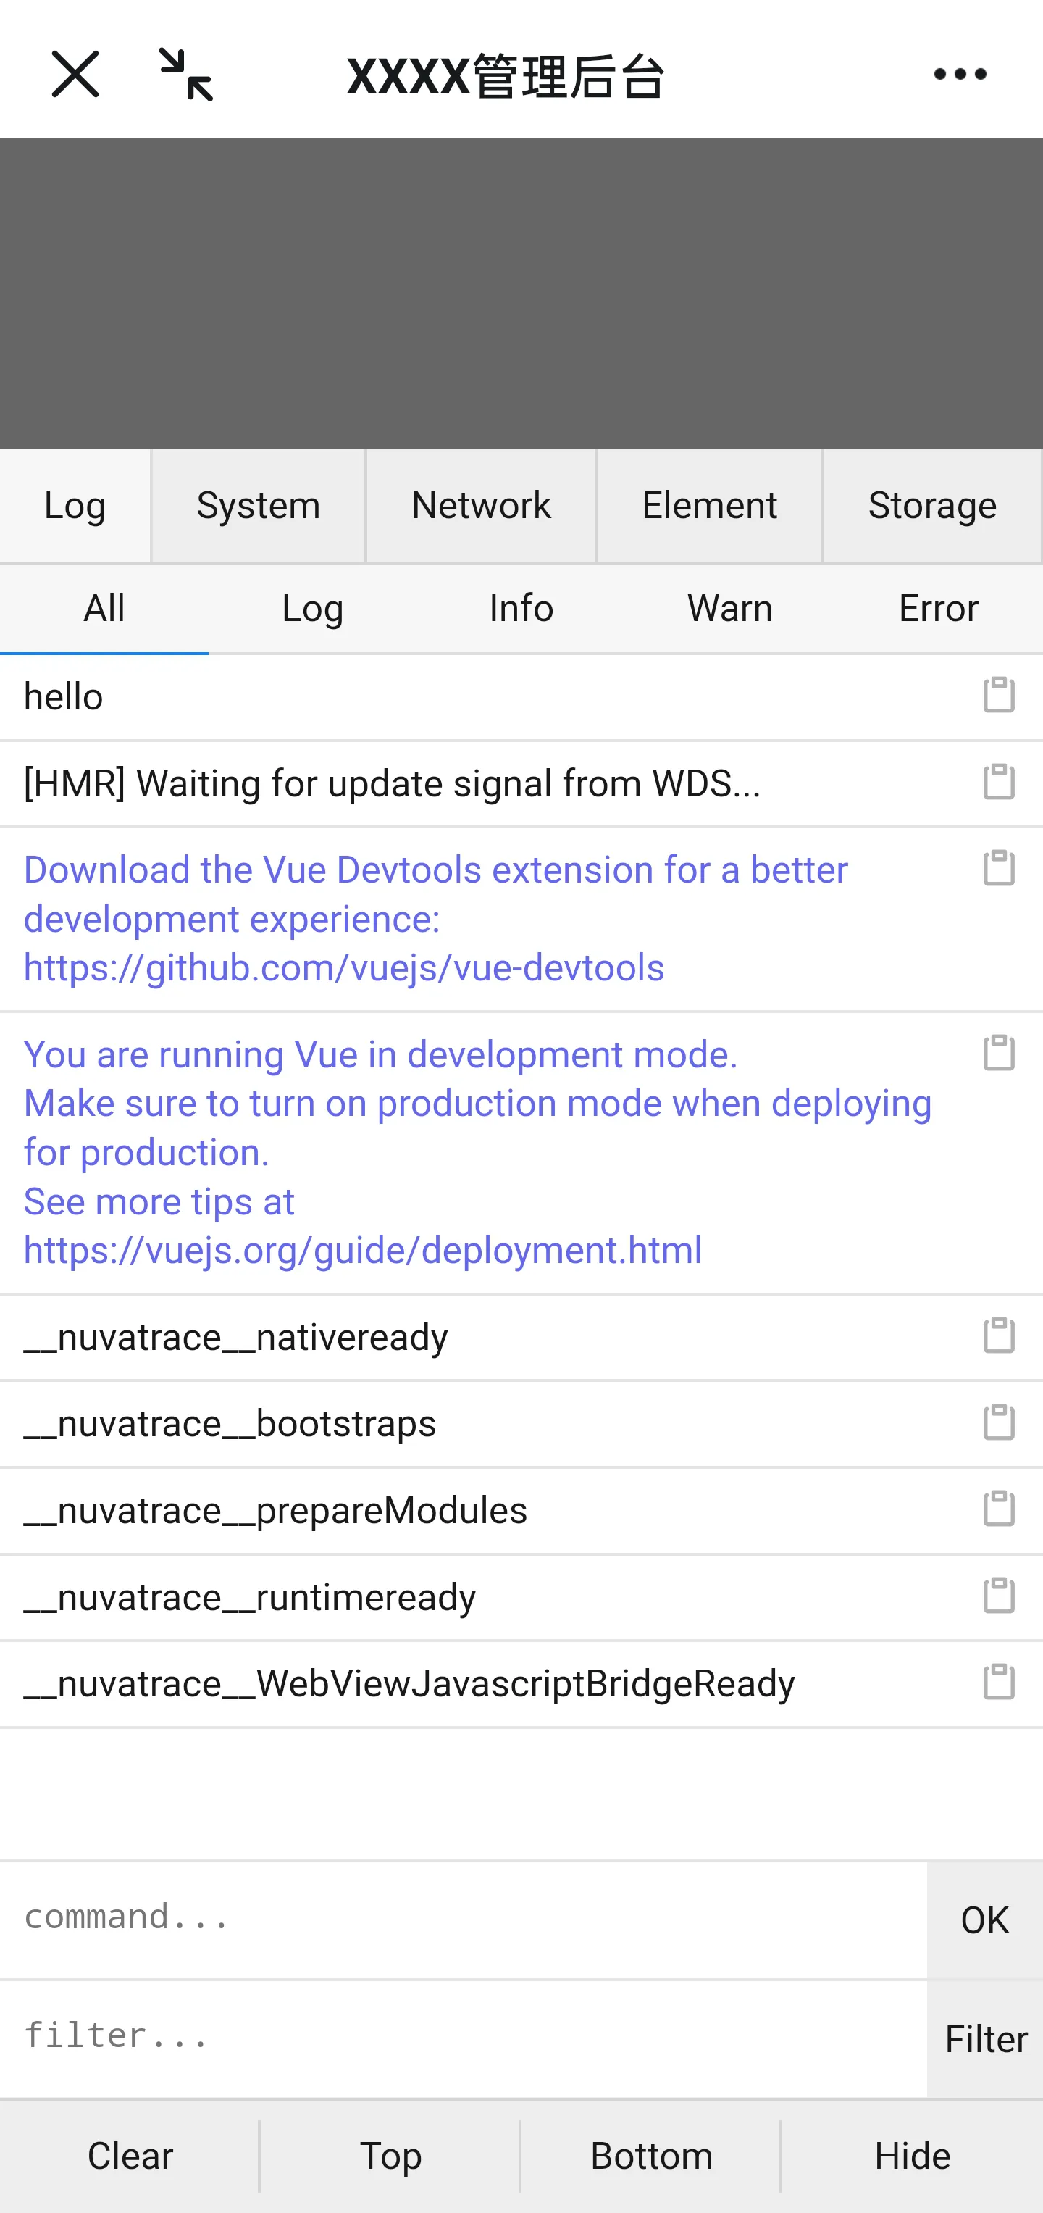Copy the __nuvatrace__bootstraps entry
The width and height of the screenshot is (1043, 2213).
pos(998,1422)
